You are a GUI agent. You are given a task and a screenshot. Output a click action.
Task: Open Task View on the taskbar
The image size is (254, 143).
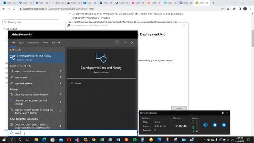[x=28, y=139]
